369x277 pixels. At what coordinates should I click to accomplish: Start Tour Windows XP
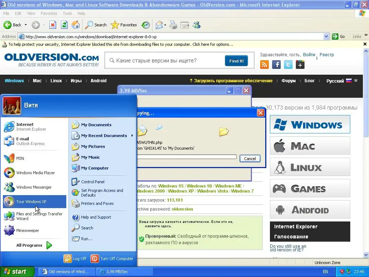click(x=35, y=202)
